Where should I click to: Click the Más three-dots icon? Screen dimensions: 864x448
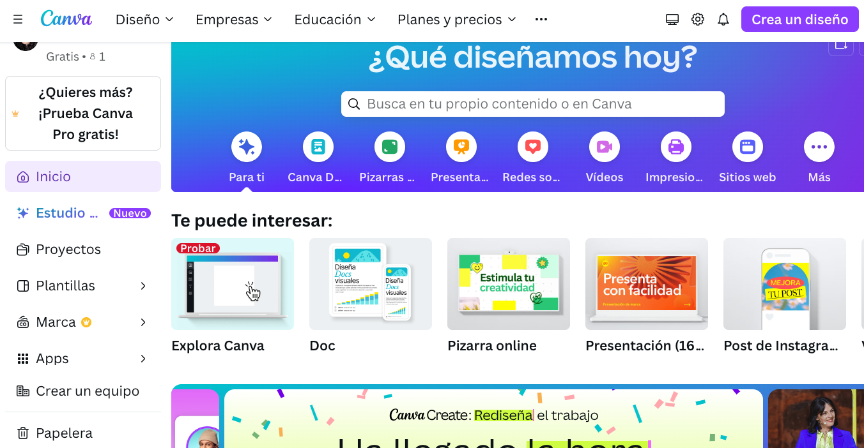point(819,147)
